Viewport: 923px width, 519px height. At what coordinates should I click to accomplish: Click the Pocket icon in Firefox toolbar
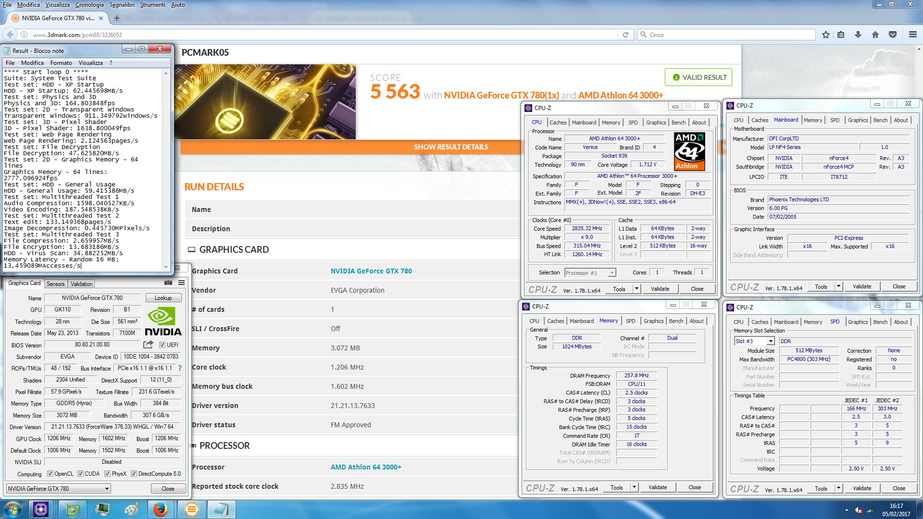(893, 35)
